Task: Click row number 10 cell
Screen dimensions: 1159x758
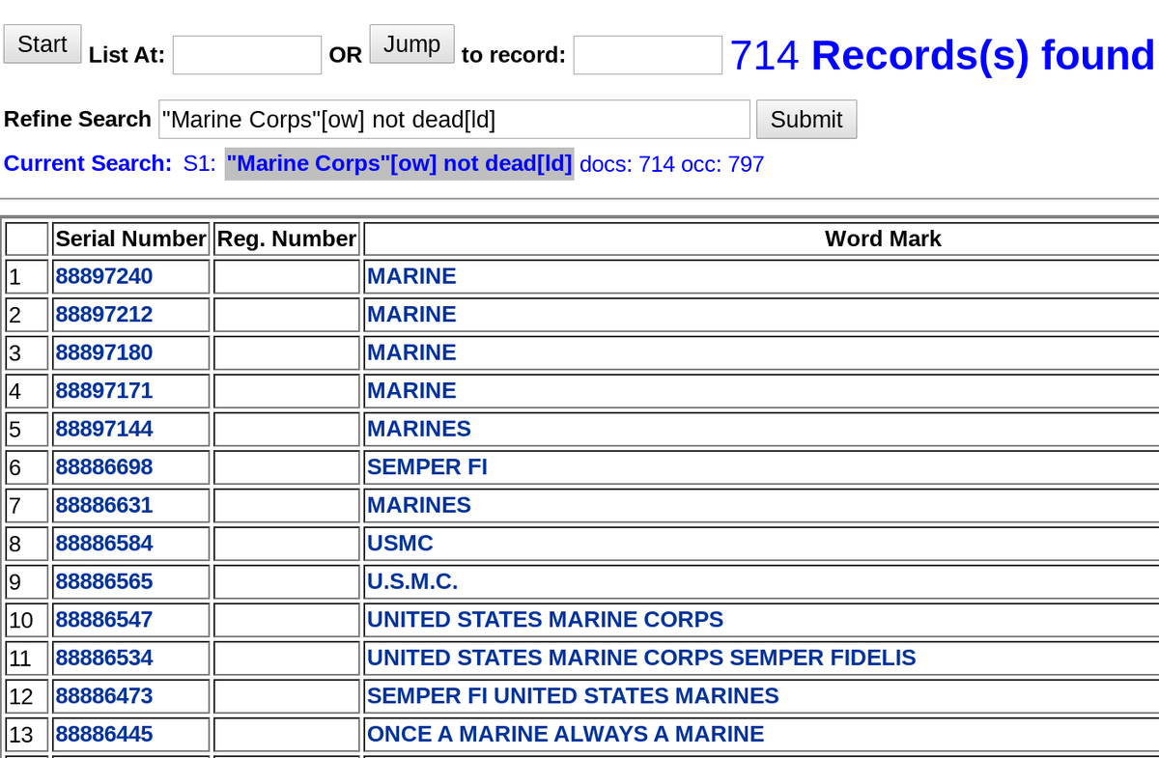Action: (27, 620)
